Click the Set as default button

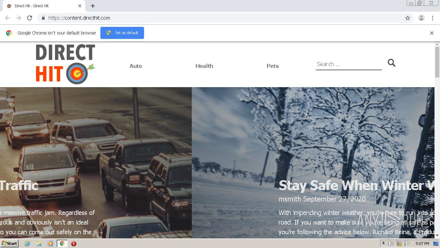click(x=122, y=33)
